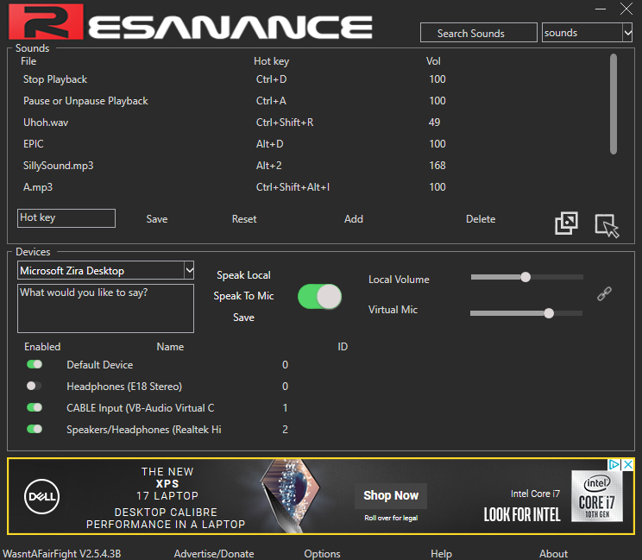Open the AdChoices triangle icon on the ad
The image size is (642, 560).
click(614, 464)
